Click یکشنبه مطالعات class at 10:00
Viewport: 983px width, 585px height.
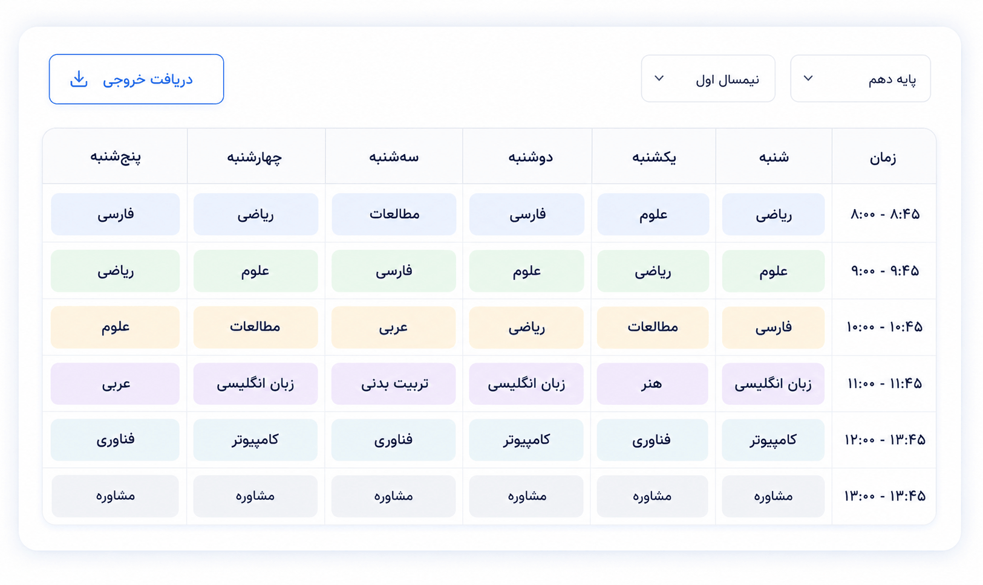(x=653, y=327)
